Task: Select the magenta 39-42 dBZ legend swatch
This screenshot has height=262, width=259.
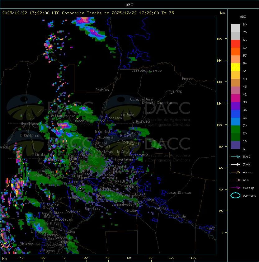Action: [235, 98]
